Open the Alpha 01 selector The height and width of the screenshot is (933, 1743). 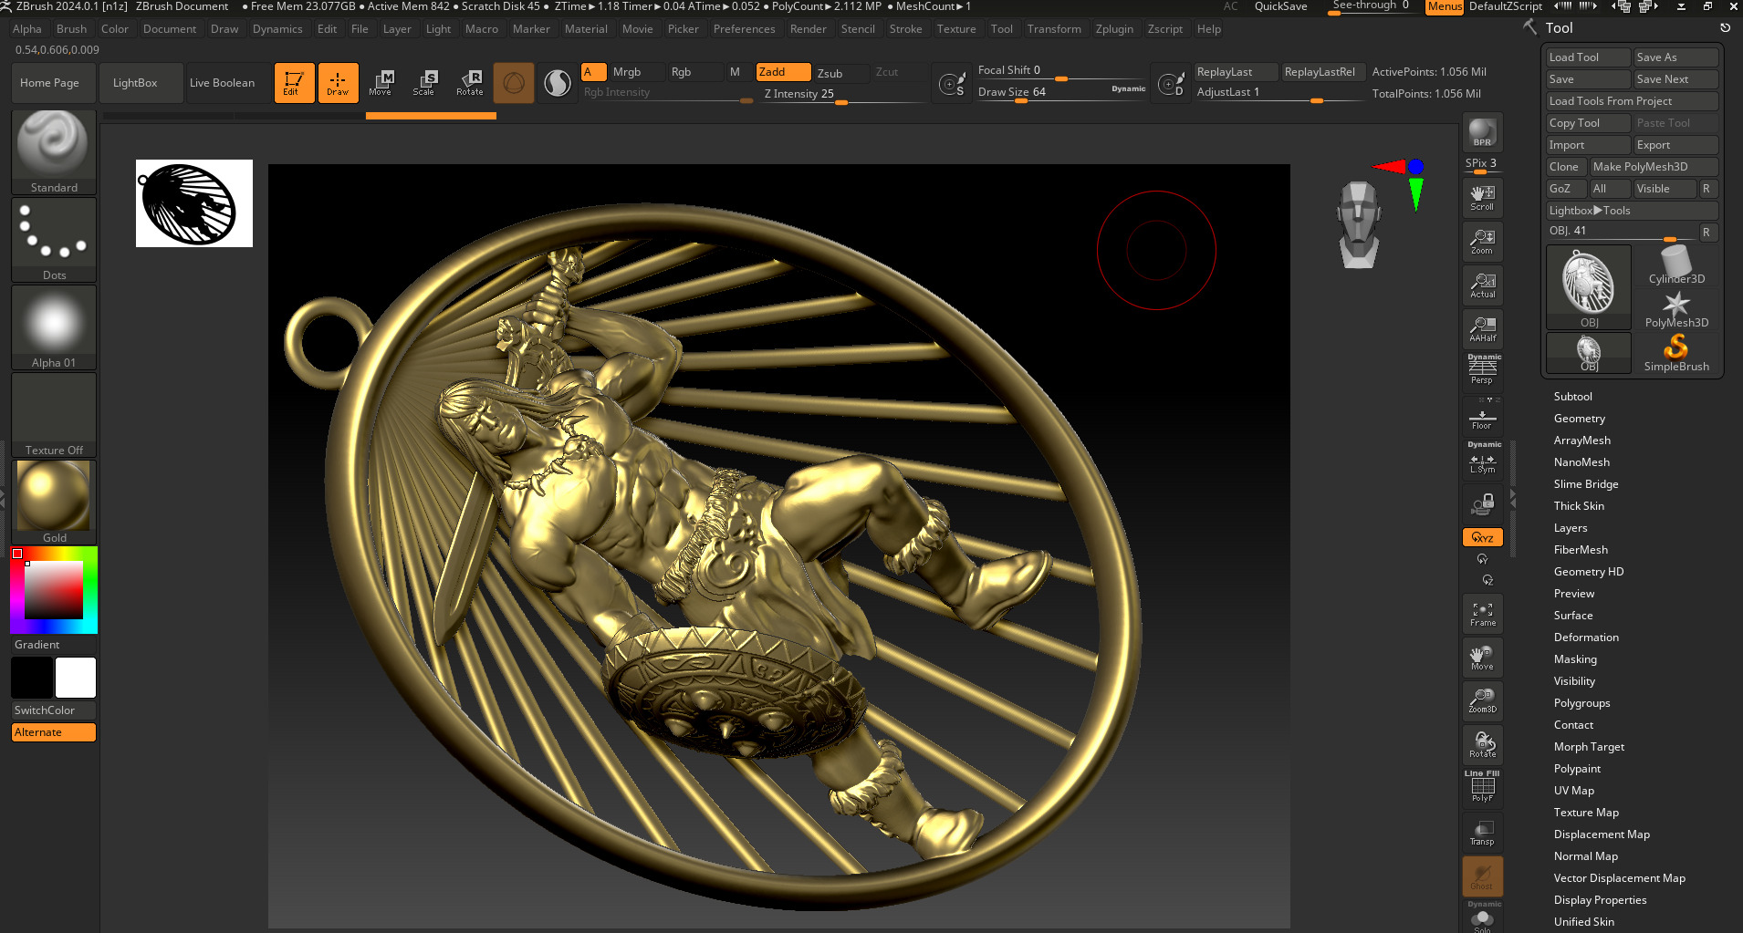click(x=54, y=327)
